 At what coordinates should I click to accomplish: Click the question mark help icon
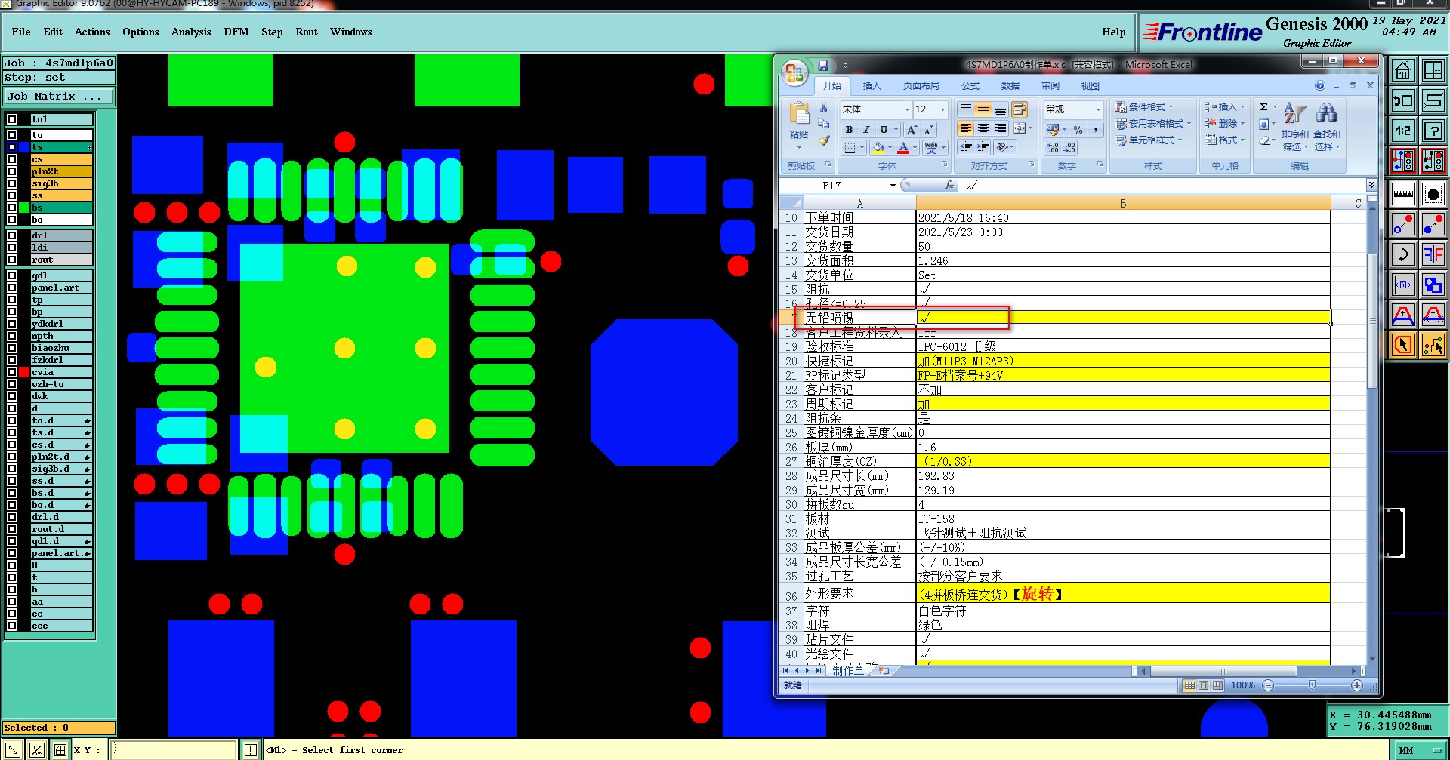click(1433, 131)
